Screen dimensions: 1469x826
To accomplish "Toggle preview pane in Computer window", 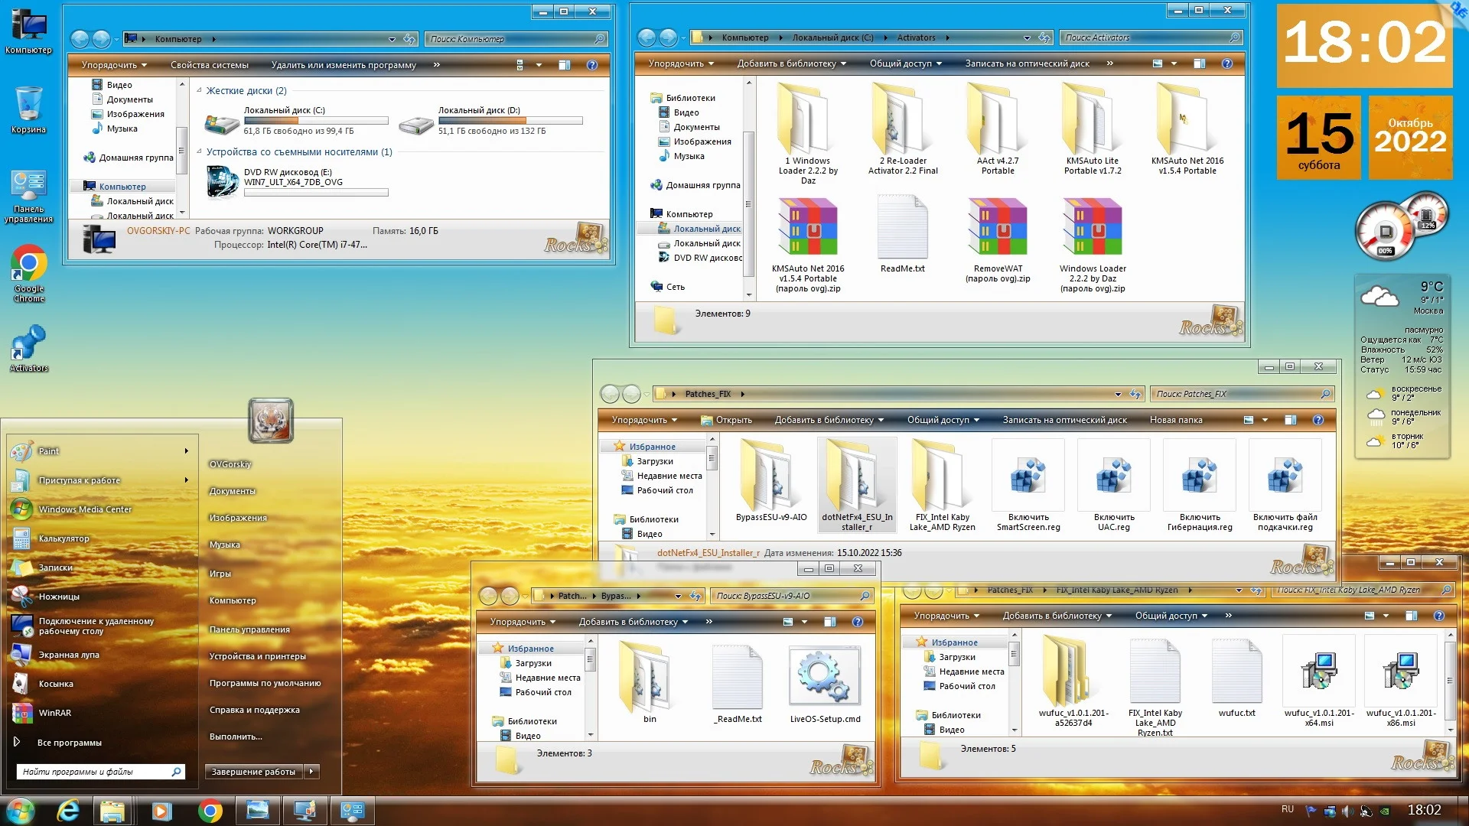I will click(x=565, y=65).
